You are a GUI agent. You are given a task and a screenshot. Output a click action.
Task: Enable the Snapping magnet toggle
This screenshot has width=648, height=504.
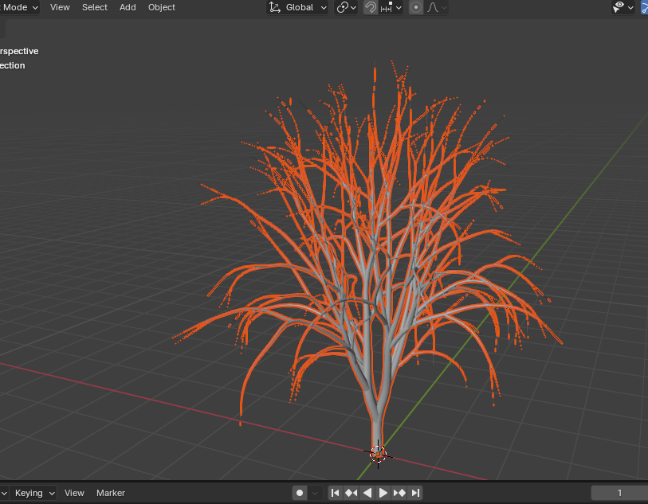pos(370,7)
